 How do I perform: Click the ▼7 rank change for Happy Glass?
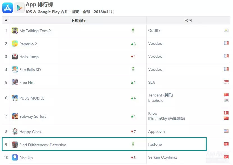[133, 131]
